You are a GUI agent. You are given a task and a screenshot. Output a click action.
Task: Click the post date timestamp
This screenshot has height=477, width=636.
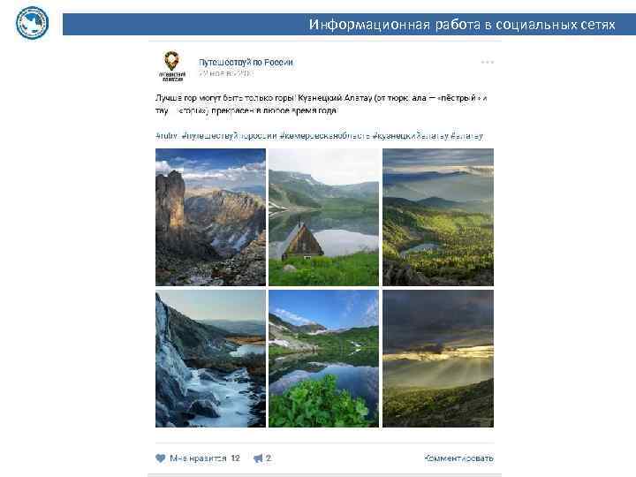tap(225, 73)
